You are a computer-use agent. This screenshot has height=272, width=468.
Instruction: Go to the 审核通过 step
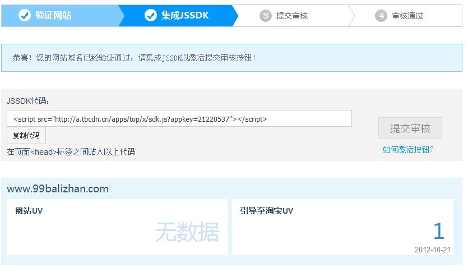point(406,16)
